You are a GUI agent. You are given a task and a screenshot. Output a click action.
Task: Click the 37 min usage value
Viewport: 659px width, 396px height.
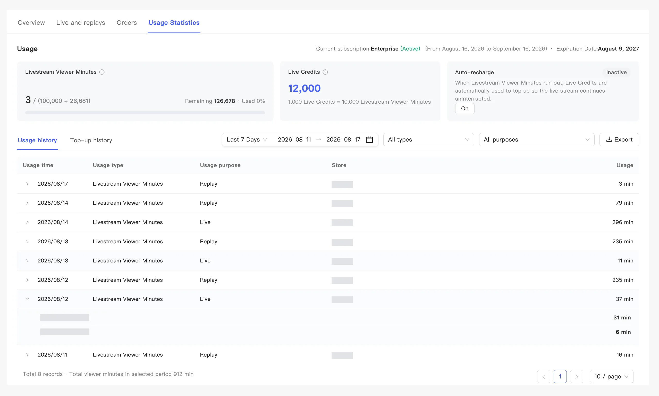point(624,299)
